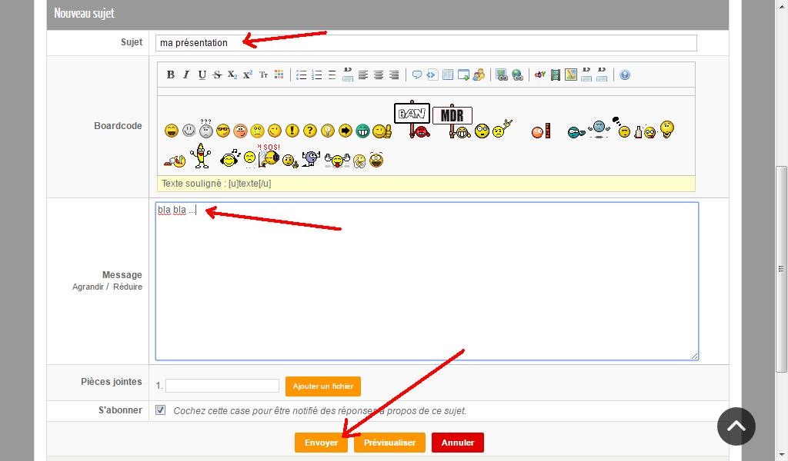Open the font size tool
The image size is (788, 461).
(x=263, y=75)
